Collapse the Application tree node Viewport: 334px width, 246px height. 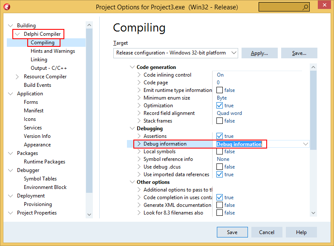point(10,94)
